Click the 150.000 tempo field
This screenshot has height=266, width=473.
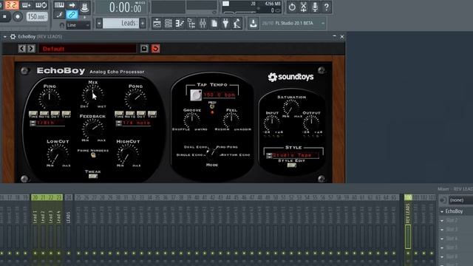click(37, 16)
